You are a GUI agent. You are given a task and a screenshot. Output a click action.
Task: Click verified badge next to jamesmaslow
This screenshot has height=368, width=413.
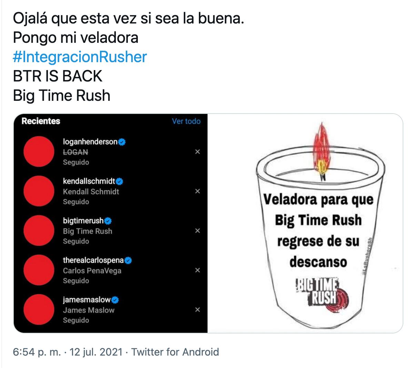(x=115, y=300)
